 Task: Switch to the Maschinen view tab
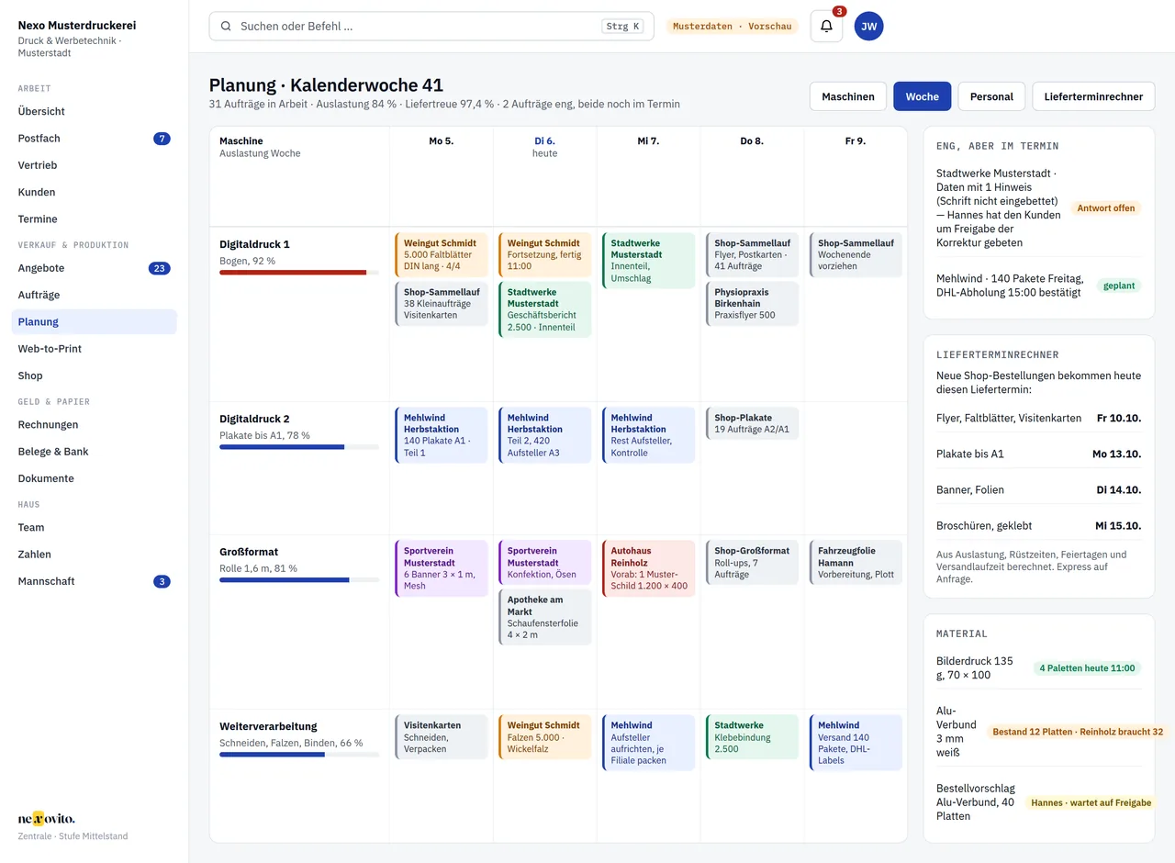(848, 96)
